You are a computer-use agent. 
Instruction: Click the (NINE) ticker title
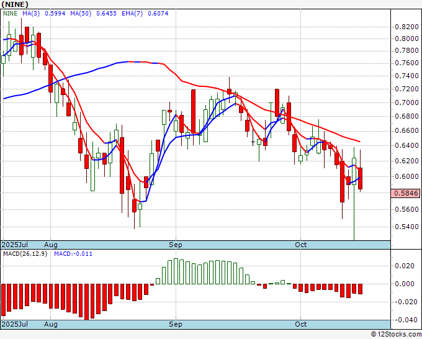point(15,4)
